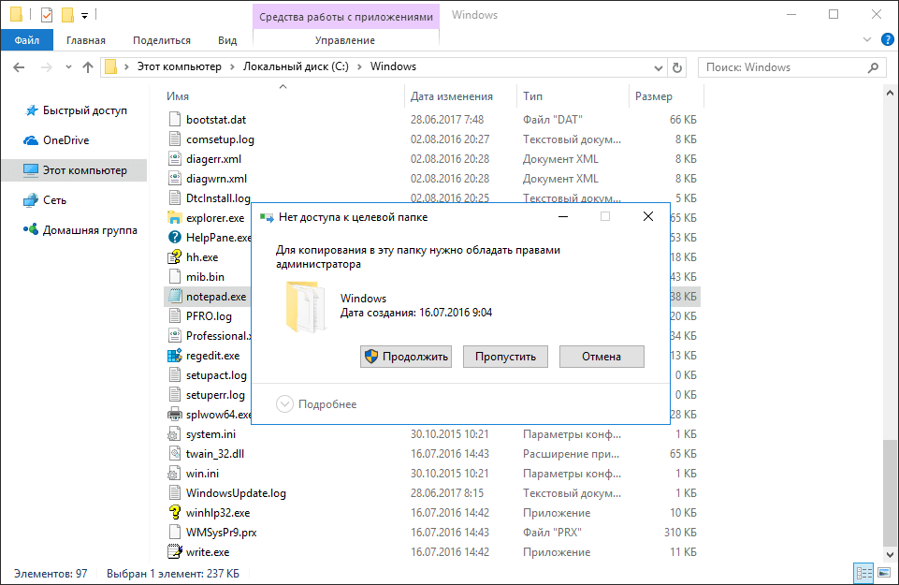The image size is (899, 585).
Task: Go up one folder level with the arrow
Action: [x=87, y=66]
